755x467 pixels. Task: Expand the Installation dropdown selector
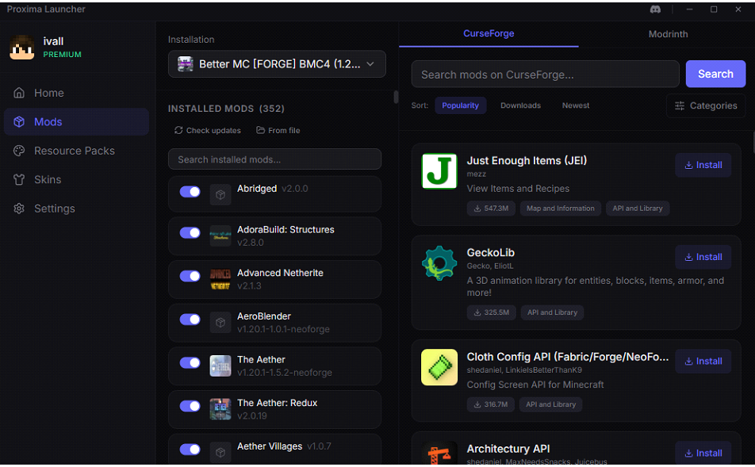pos(277,64)
